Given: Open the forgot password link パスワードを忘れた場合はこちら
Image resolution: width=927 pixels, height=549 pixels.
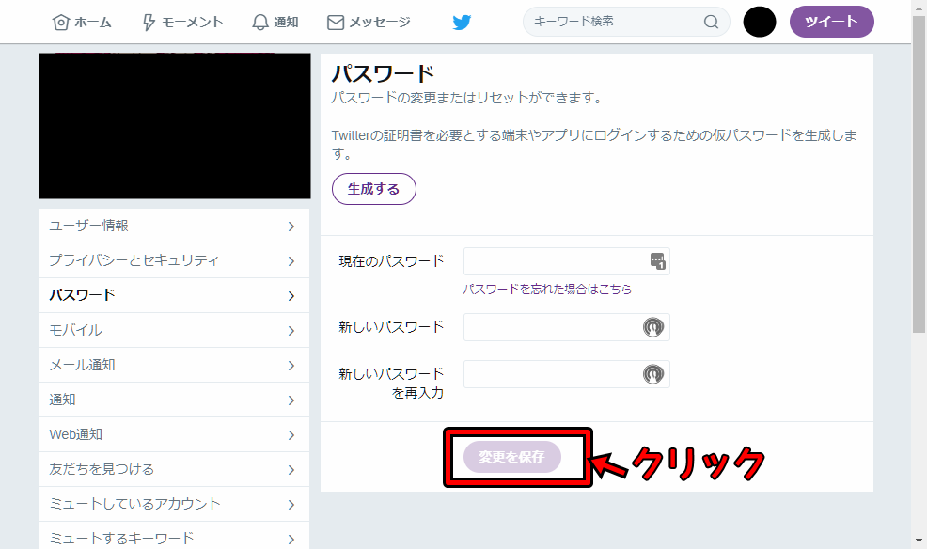Looking at the screenshot, I should 548,287.
